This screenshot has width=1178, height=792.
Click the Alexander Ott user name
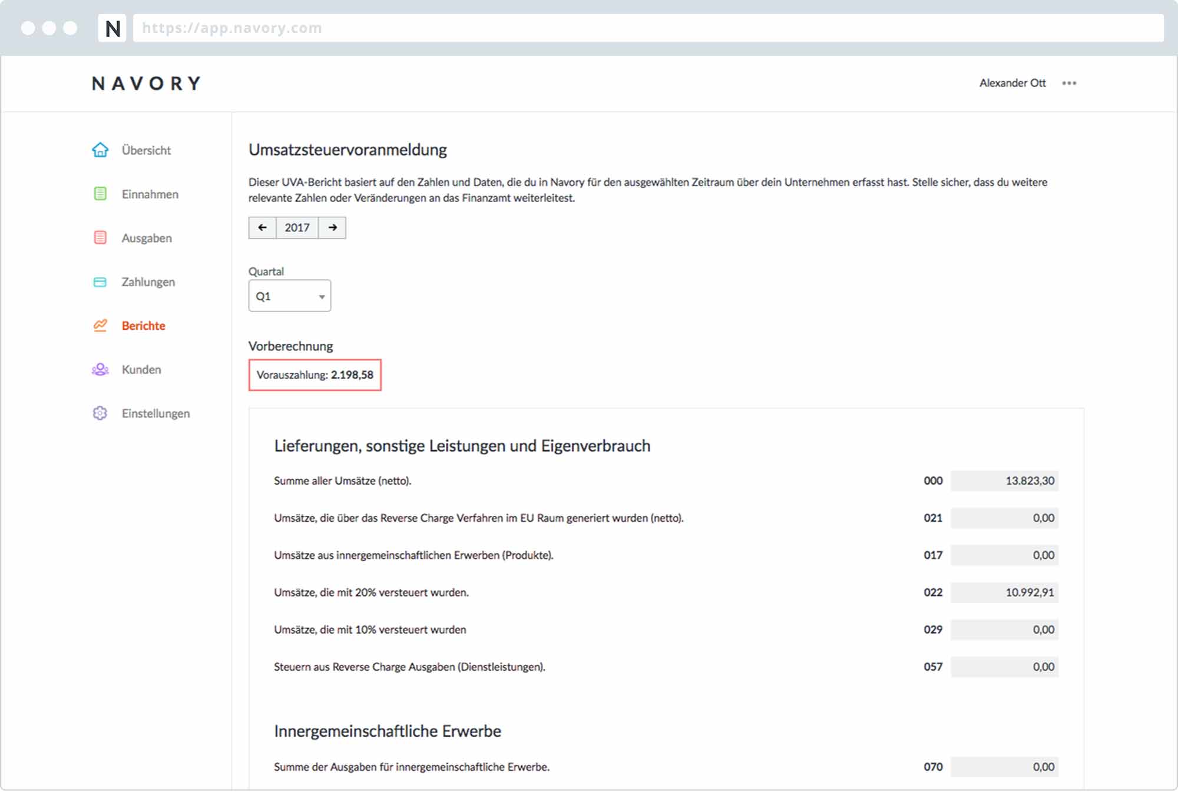pyautogui.click(x=1012, y=83)
